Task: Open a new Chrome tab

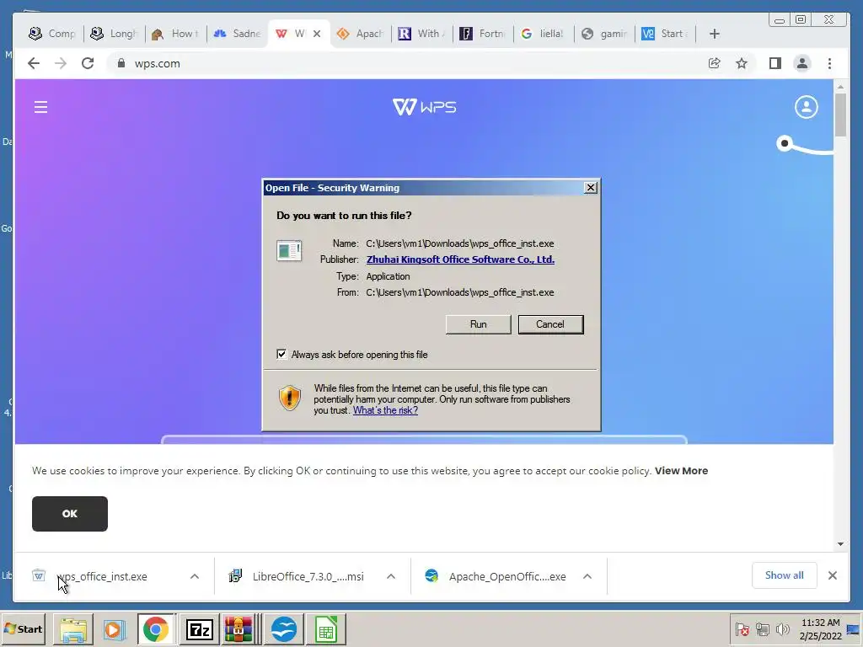Action: pyautogui.click(x=715, y=34)
